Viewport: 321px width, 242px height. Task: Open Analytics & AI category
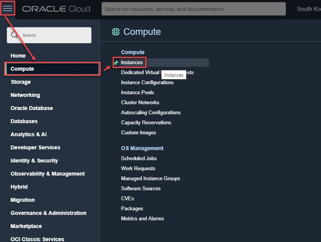tap(29, 134)
